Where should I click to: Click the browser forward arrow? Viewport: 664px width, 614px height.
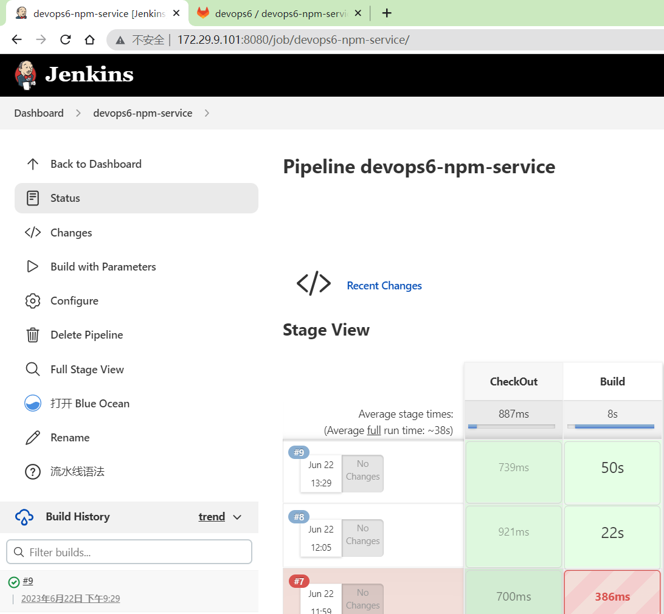(41, 40)
